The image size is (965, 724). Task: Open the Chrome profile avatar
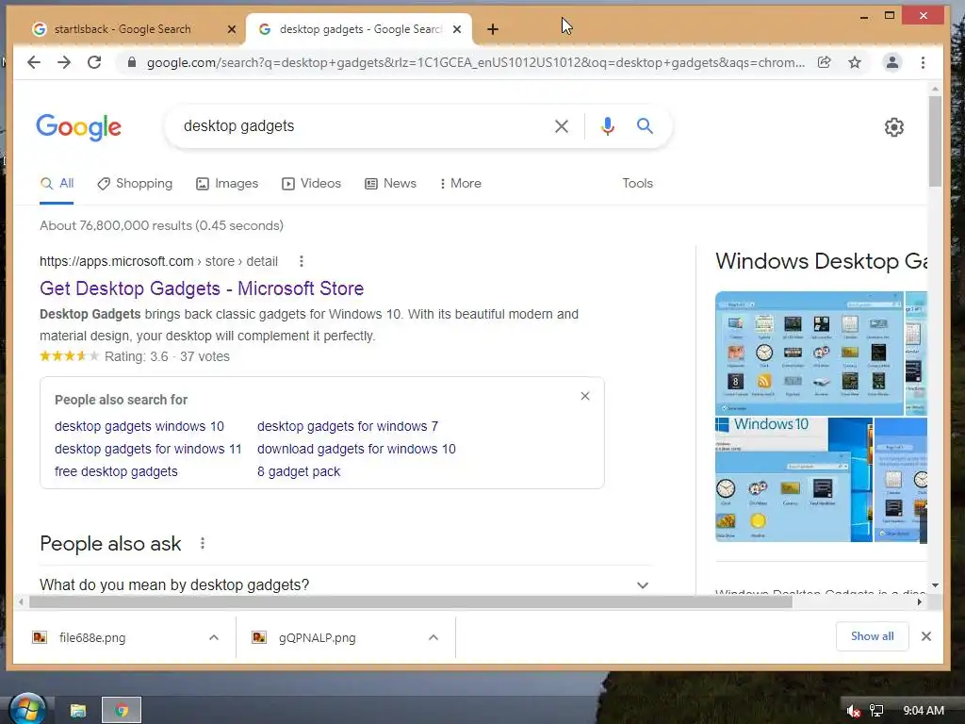pyautogui.click(x=891, y=62)
